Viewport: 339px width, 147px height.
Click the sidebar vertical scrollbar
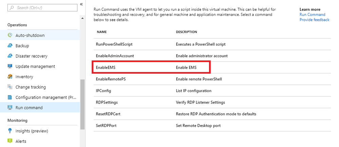point(82,105)
